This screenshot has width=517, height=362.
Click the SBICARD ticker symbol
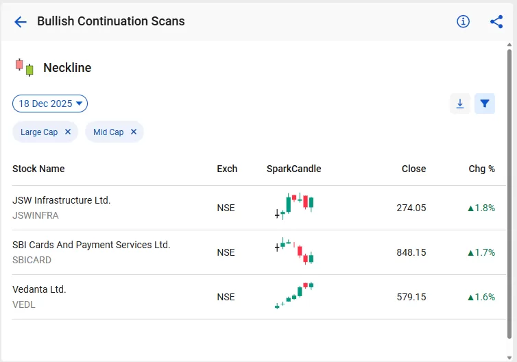pyautogui.click(x=32, y=260)
